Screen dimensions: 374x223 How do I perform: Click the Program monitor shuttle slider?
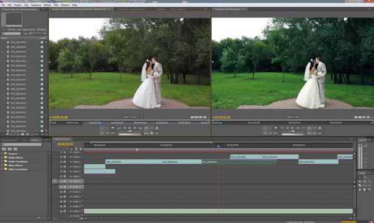[292, 132]
